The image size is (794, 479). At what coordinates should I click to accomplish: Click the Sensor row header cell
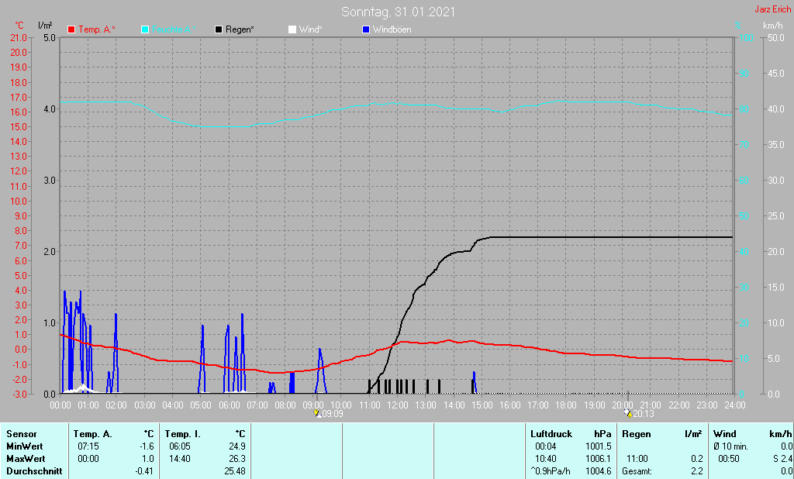22,434
